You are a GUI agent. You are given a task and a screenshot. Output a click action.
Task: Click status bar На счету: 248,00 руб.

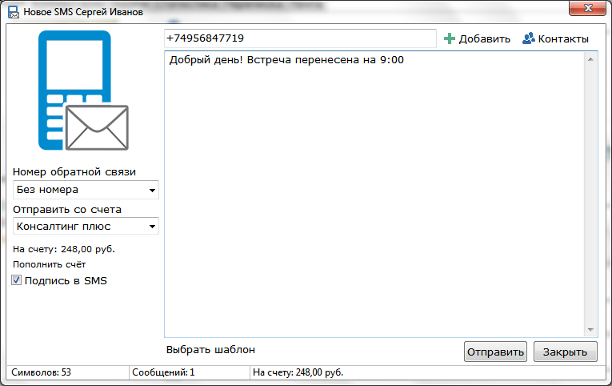point(298,372)
